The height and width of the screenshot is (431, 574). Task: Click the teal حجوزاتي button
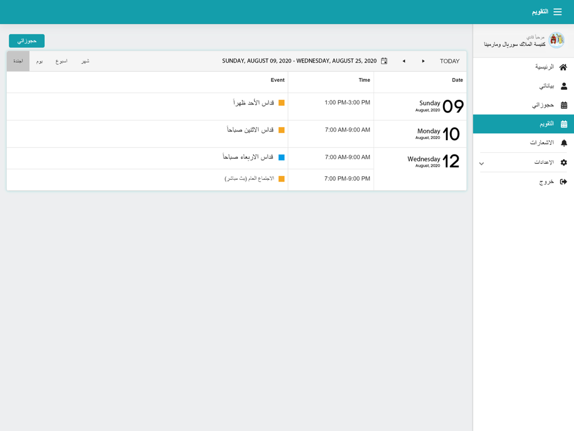[x=27, y=41]
